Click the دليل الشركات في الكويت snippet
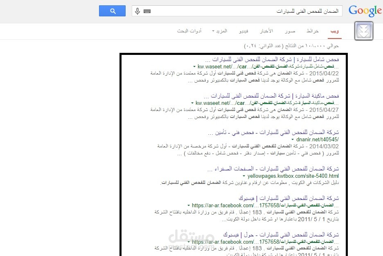The width and height of the screenshot is (383, 256). 250,183
